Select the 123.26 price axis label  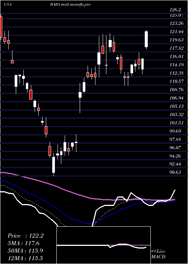point(176,23)
